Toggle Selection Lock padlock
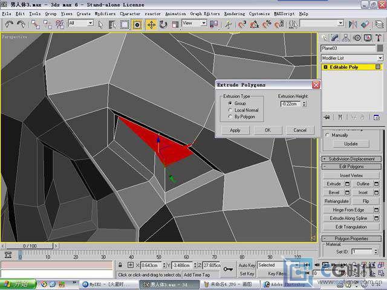Image resolution: width=387 pixels, height=290 pixels. (120, 265)
